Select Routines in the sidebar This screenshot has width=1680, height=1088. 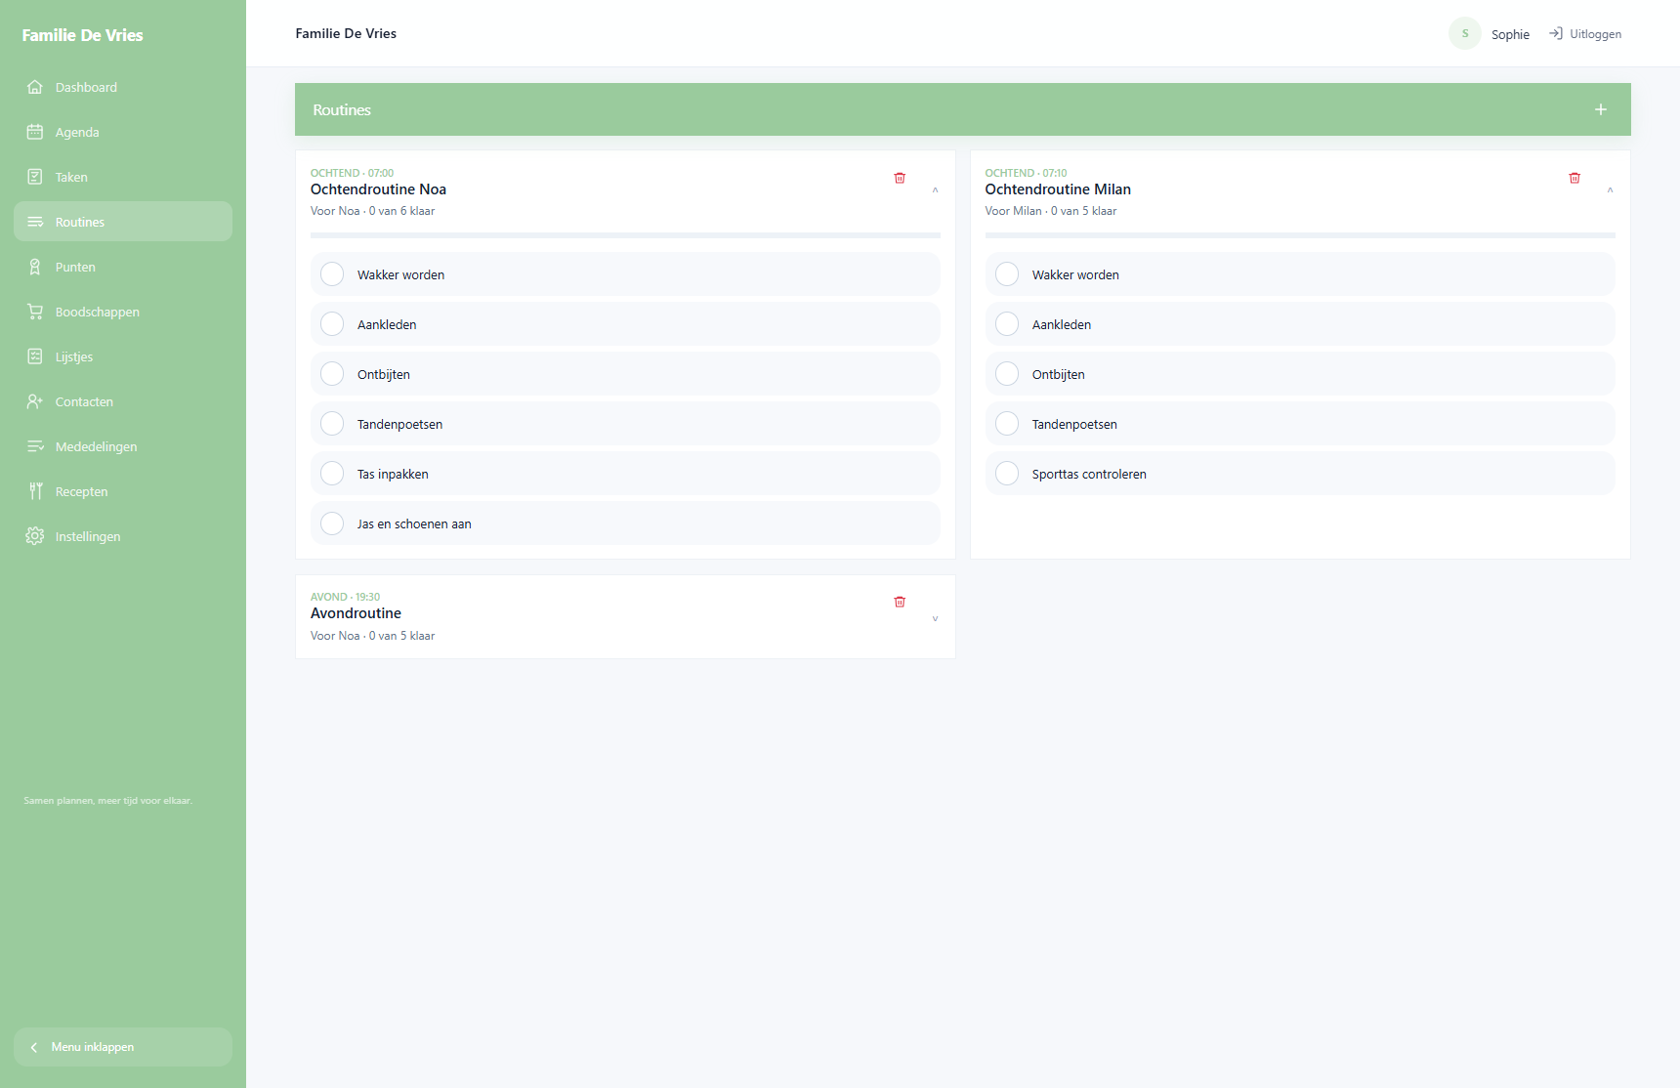[123, 222]
